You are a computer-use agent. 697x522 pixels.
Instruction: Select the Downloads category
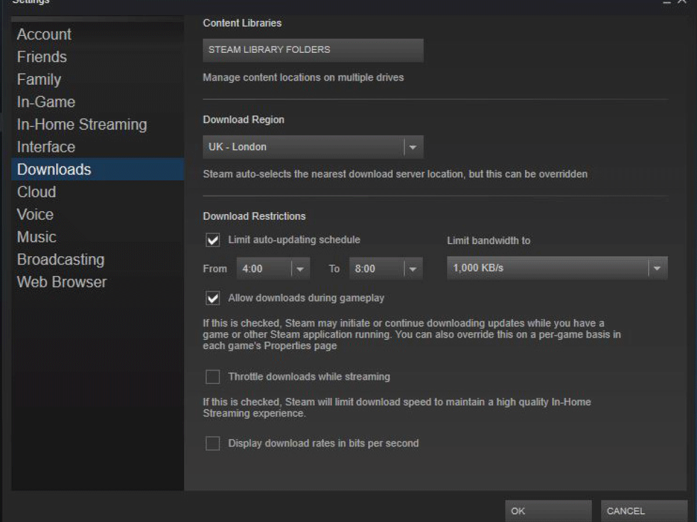[x=98, y=169]
